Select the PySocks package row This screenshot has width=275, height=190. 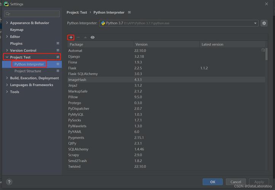(x=166, y=120)
